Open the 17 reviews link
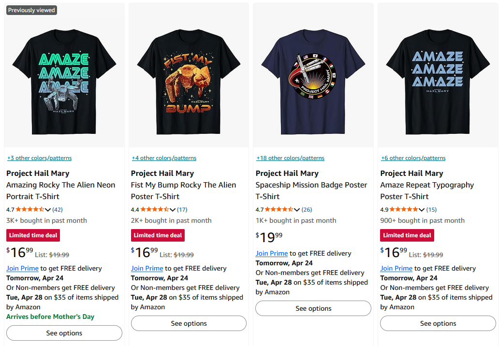499x346 pixels. 182,210
